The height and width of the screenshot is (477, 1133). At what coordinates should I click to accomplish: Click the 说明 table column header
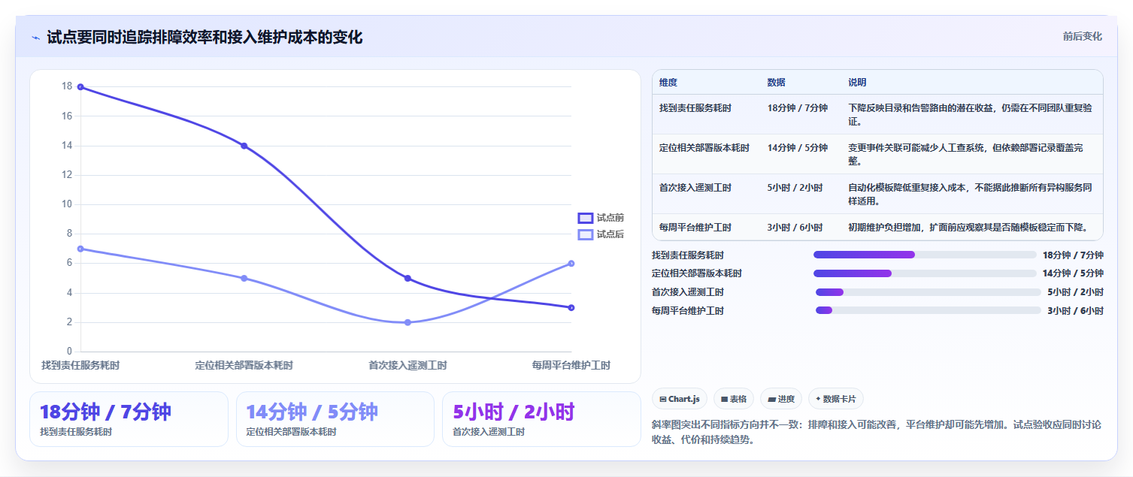pyautogui.click(x=857, y=83)
